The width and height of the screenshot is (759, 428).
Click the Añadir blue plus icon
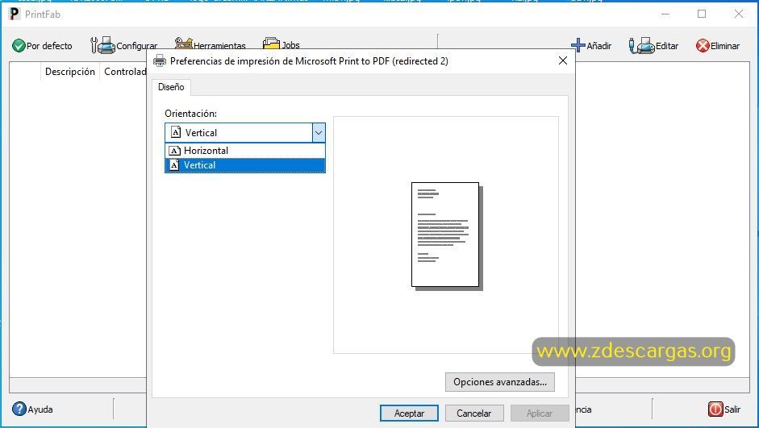click(x=578, y=45)
